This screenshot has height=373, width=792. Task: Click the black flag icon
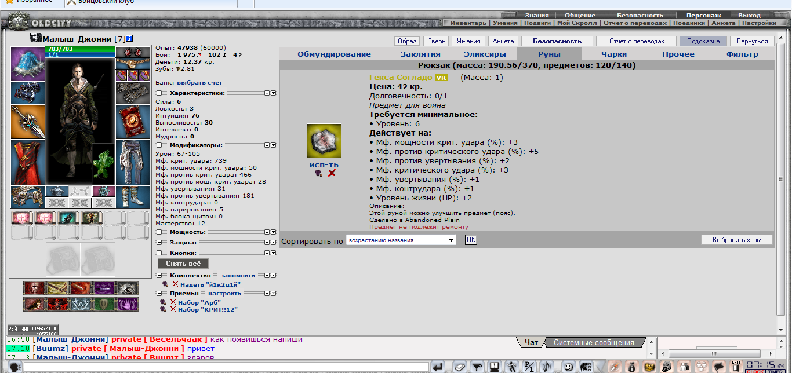(718, 367)
